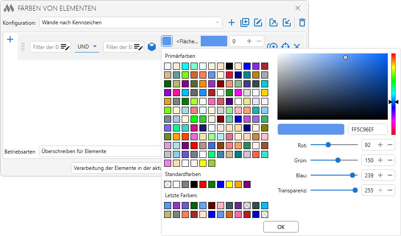The height and width of the screenshot is (236, 401).
Task: Increase the Grün value with plus
Action: (x=380, y=160)
